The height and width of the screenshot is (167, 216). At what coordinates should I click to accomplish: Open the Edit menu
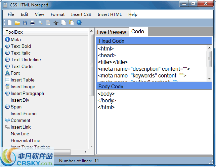[x=25, y=14]
